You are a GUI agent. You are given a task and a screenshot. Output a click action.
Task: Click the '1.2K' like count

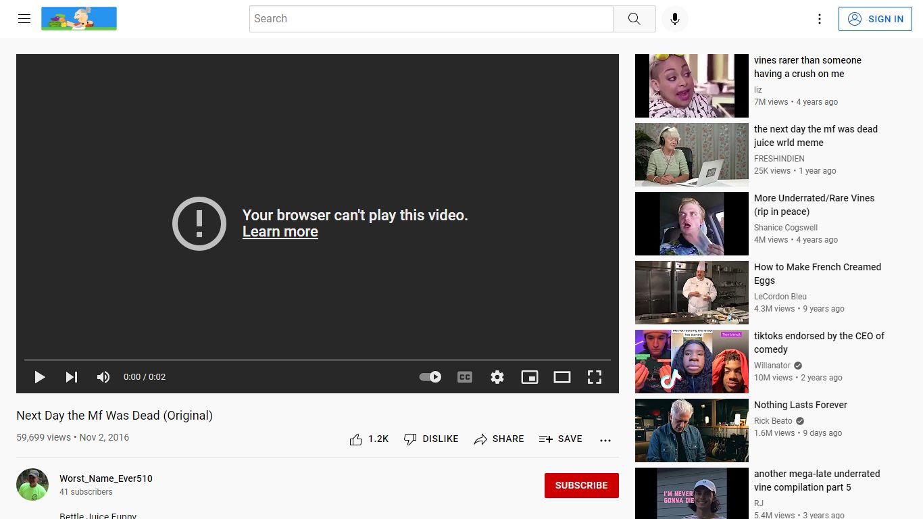[378, 439]
